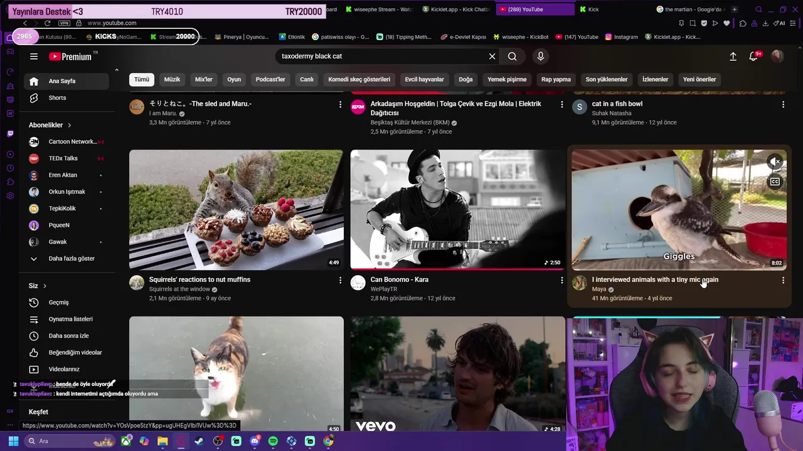Select the İzlenenler filter chip
The width and height of the screenshot is (803, 451).
(655, 80)
